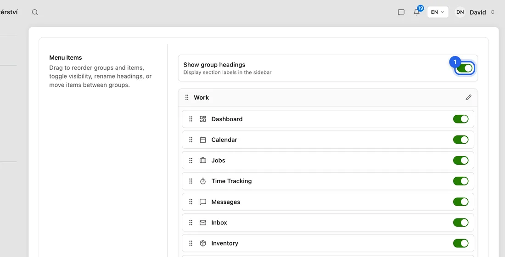Click the Time Tracking item label

231,181
